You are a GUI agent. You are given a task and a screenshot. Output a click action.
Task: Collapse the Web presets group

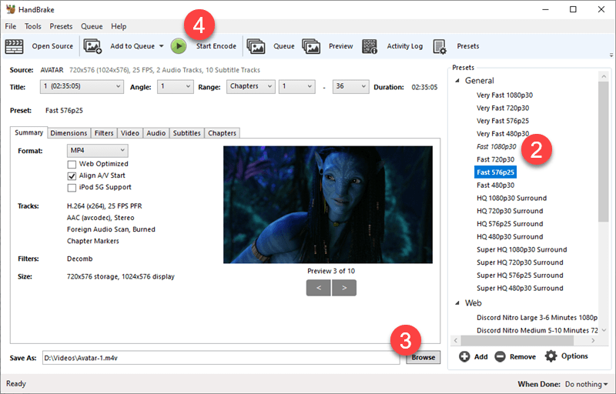[x=457, y=303]
